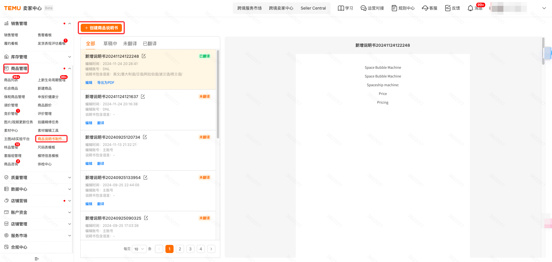Open the 反馈 feedback icon
Viewport: 552px width, 262px height.
point(448,8)
